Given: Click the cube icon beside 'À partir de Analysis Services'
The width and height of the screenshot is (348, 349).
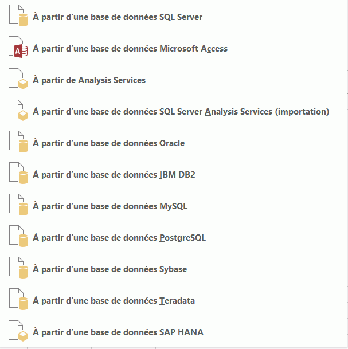Looking at the screenshot, I should (x=18, y=80).
